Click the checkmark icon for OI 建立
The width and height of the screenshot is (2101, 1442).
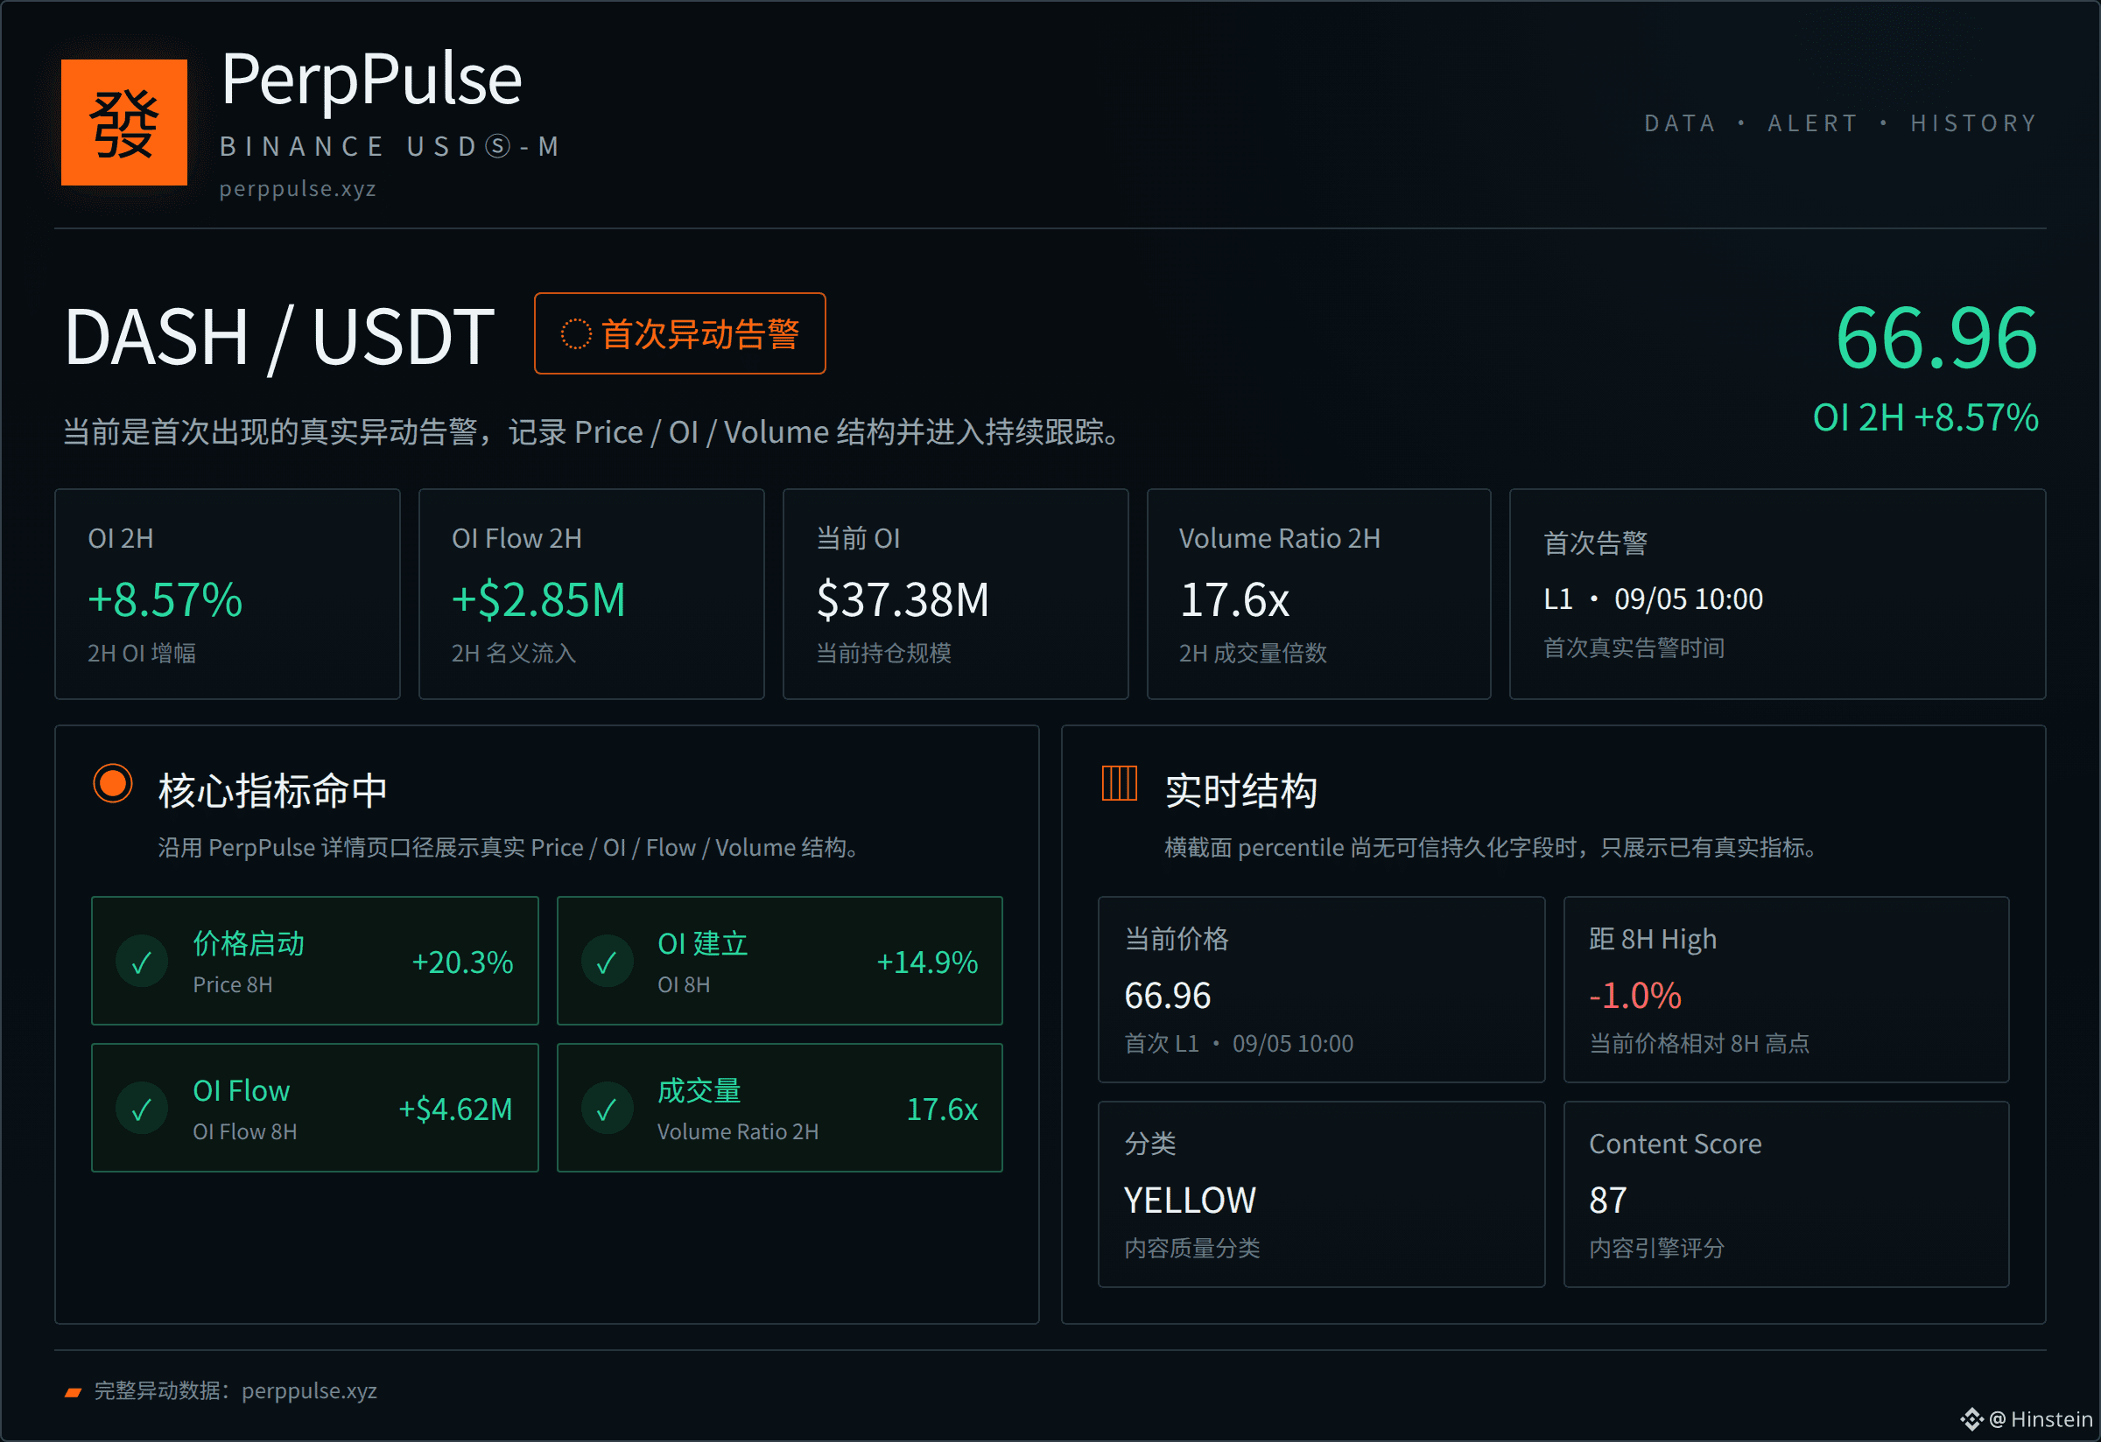point(608,962)
